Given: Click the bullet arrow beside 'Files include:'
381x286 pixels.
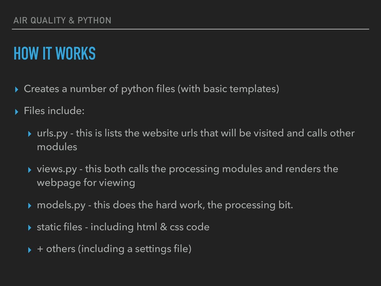Looking at the screenshot, I should [x=16, y=112].
